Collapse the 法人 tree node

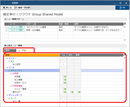[x=9, y=61]
